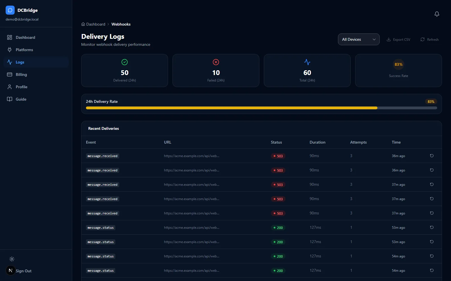451x281 pixels.
Task: Click the green Delivered checkmark icon
Action: 125,62
